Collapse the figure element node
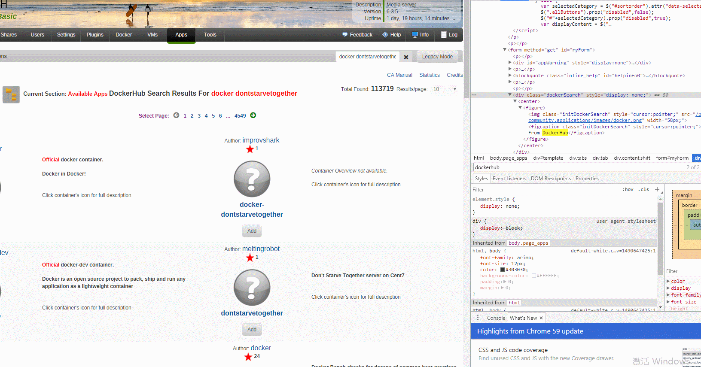 tap(520, 108)
